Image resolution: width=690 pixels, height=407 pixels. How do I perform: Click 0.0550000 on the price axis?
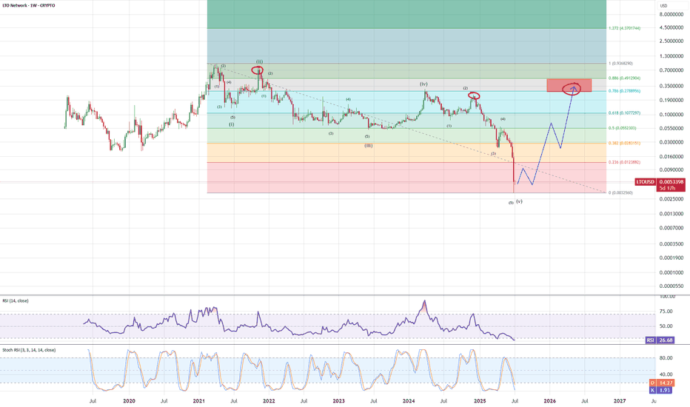671,129
